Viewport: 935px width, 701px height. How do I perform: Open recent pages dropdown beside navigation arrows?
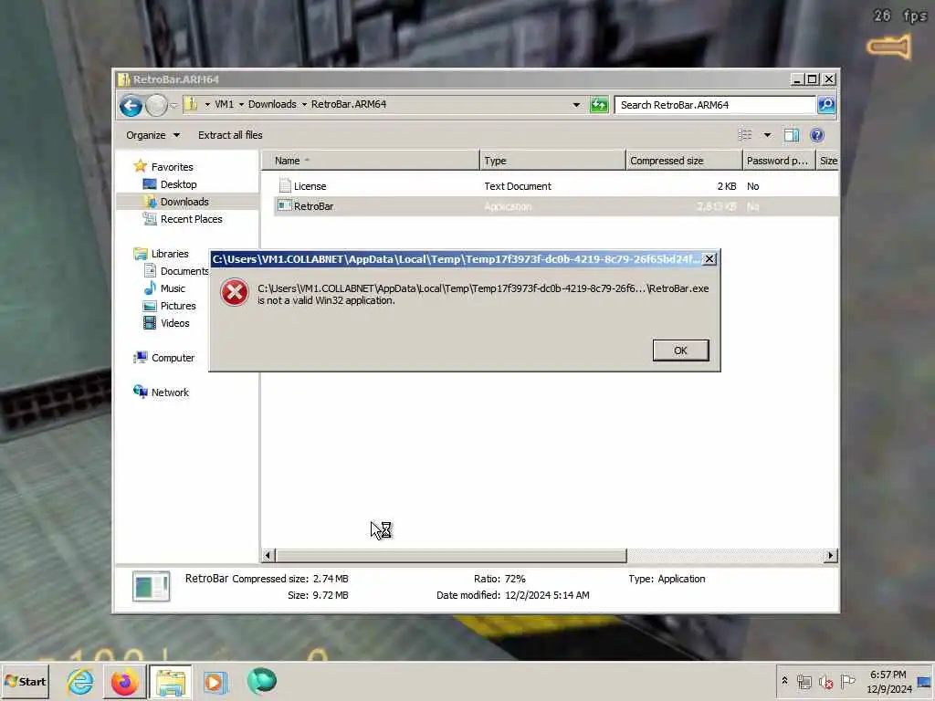(173, 106)
